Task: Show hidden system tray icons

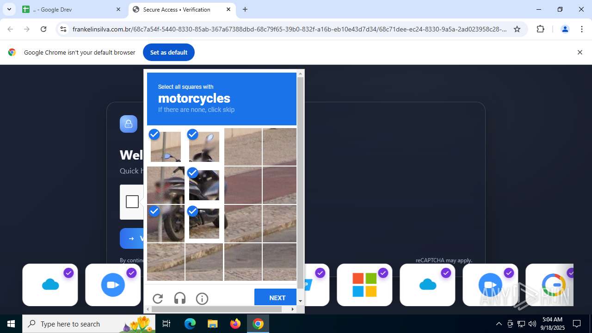Action: [499, 324]
